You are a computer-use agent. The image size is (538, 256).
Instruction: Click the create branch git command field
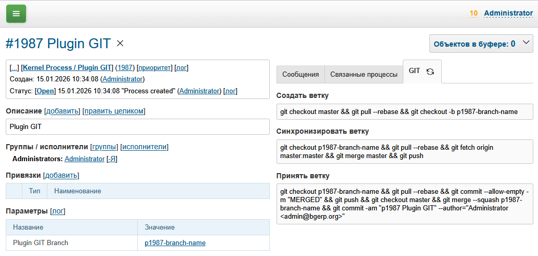[404, 111]
